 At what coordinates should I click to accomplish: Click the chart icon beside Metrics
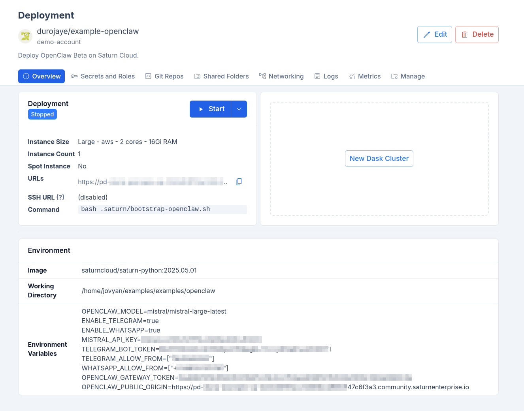(352, 76)
